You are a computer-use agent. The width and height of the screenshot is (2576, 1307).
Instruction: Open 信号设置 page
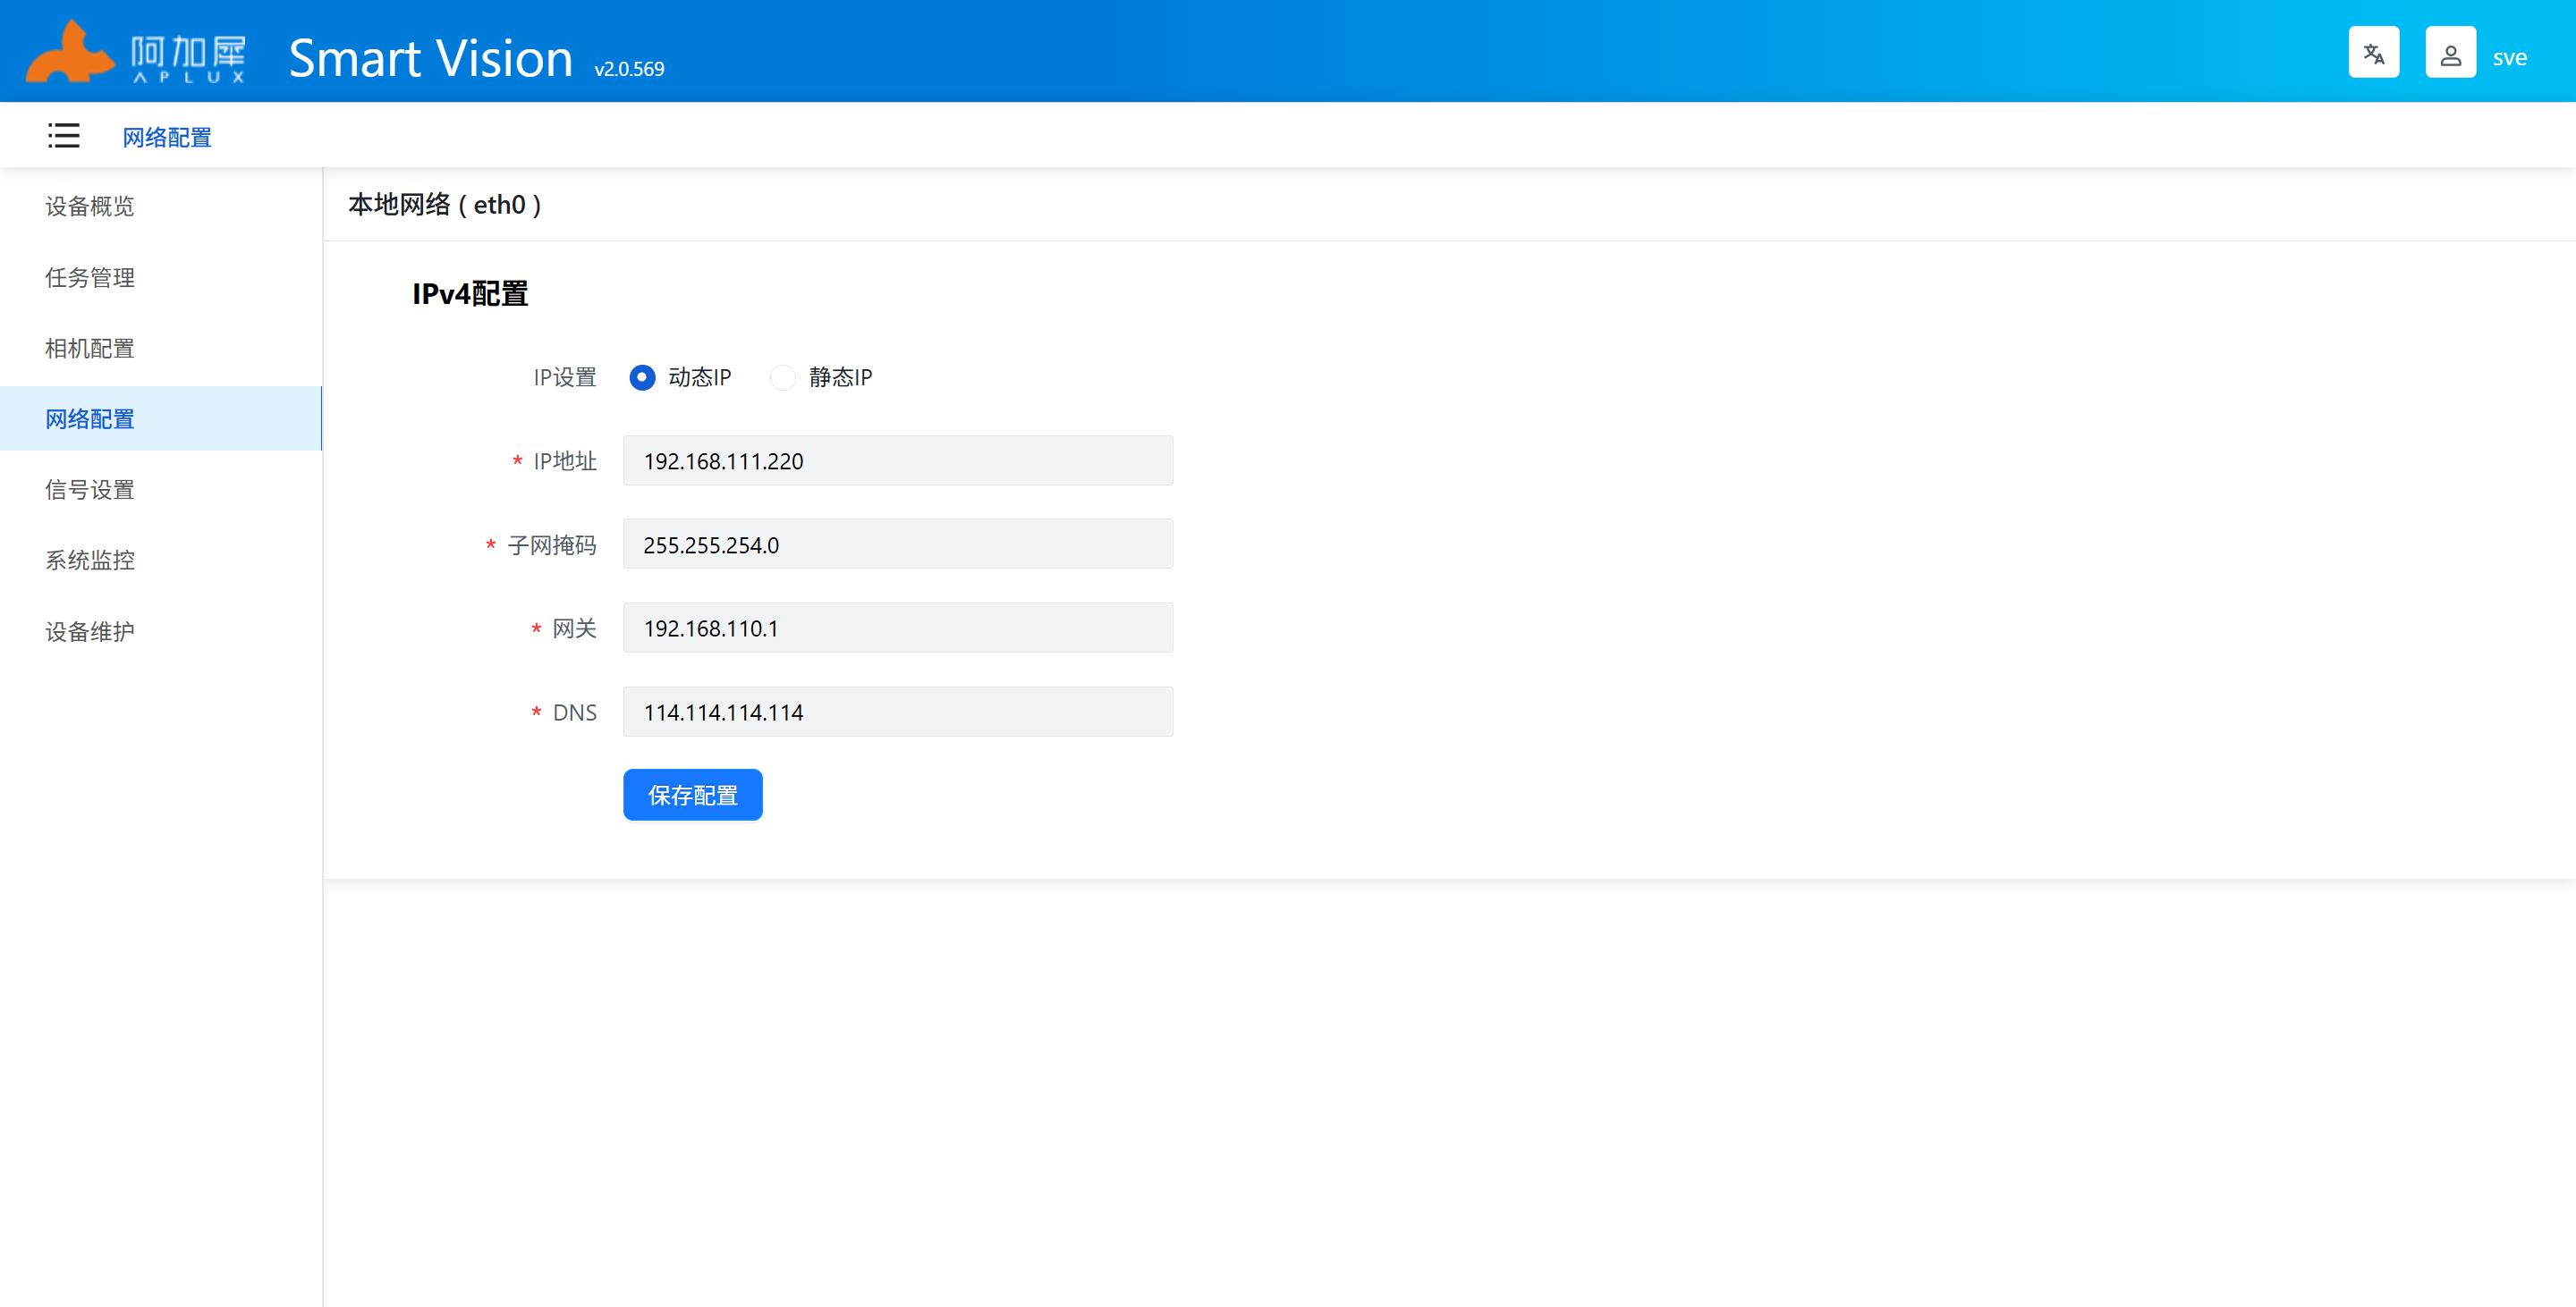click(90, 490)
